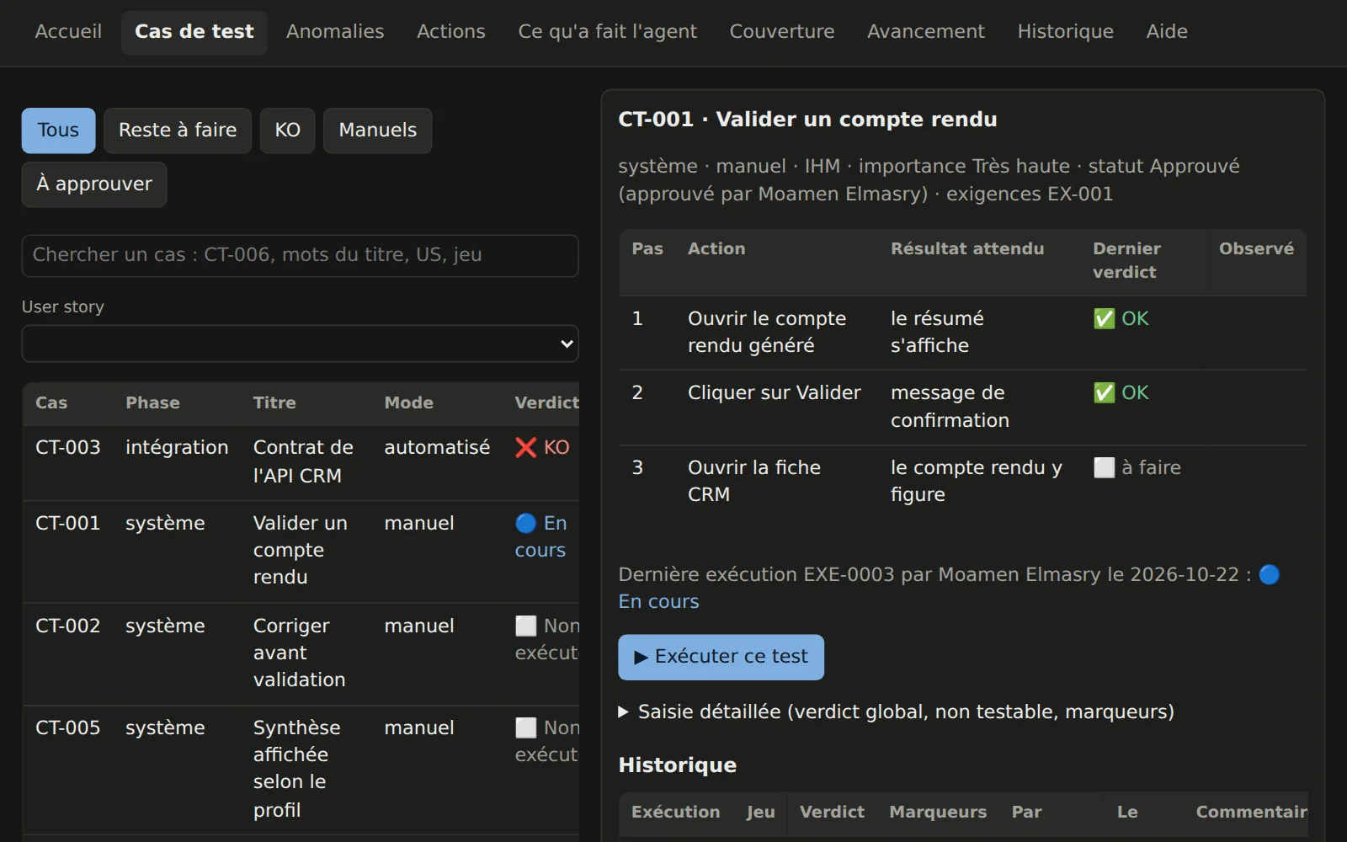Viewport: 1347px width, 842px height.
Task: Click the Cliquer sur Valider step action
Action: click(775, 393)
